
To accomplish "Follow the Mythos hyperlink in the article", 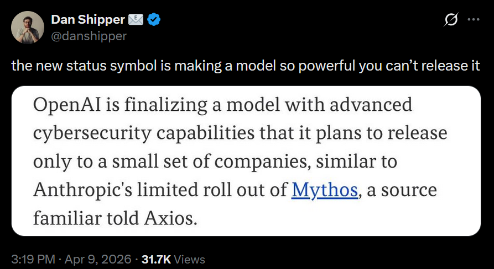I will [x=326, y=189].
